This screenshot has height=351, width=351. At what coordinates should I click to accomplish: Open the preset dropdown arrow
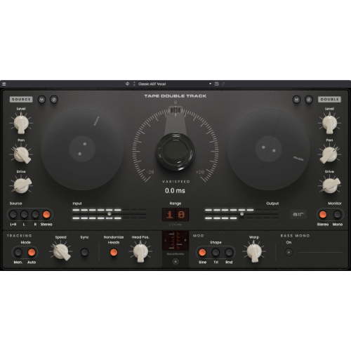tap(210, 84)
